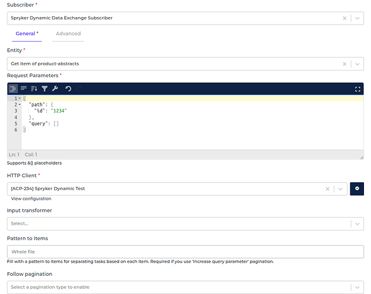Clear the Entity selection with the X

point(345,64)
